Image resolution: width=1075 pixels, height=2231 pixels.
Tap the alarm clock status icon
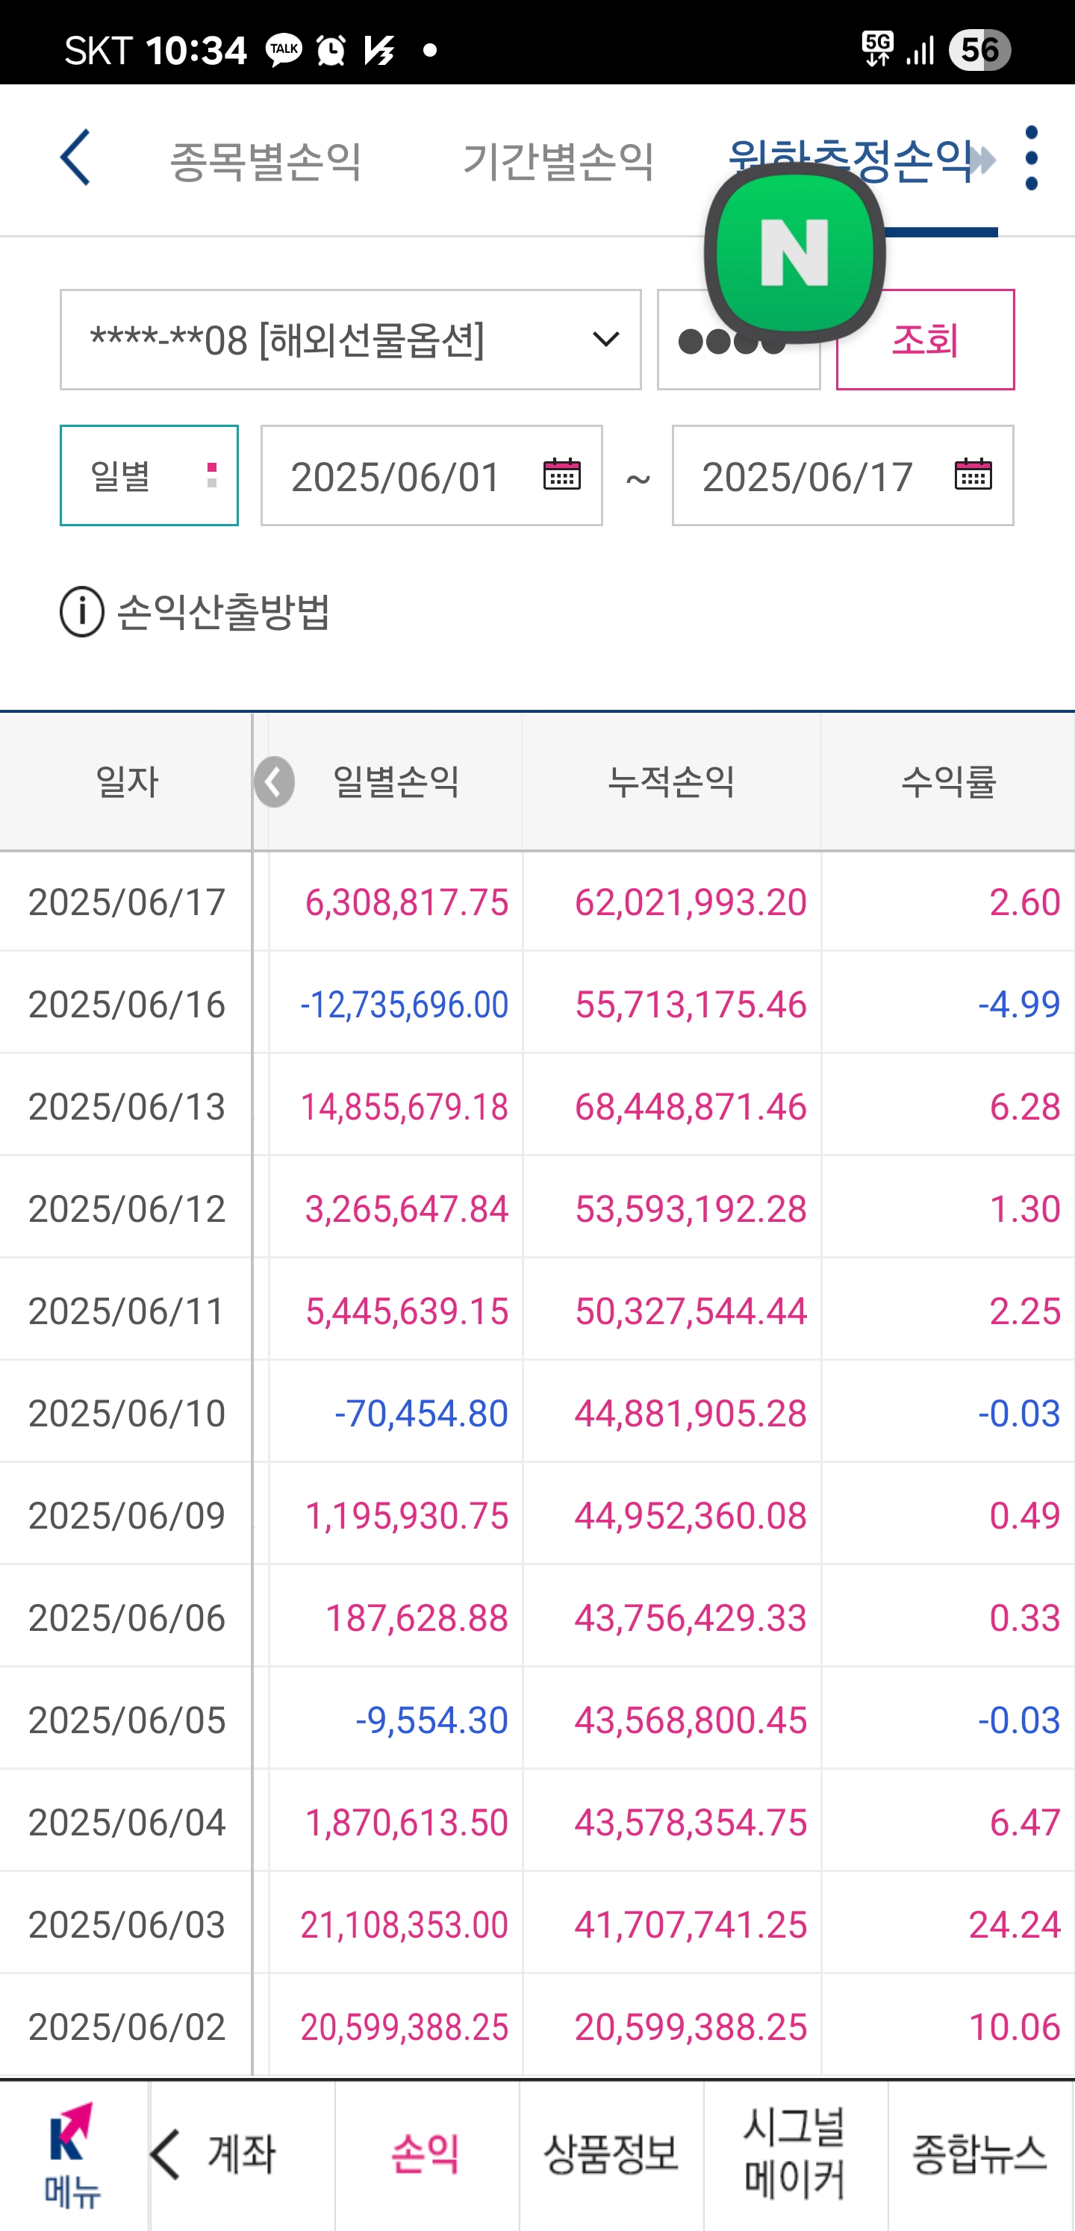pos(331,50)
